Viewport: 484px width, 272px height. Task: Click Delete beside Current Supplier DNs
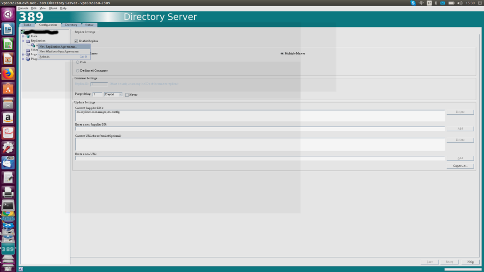click(460, 112)
